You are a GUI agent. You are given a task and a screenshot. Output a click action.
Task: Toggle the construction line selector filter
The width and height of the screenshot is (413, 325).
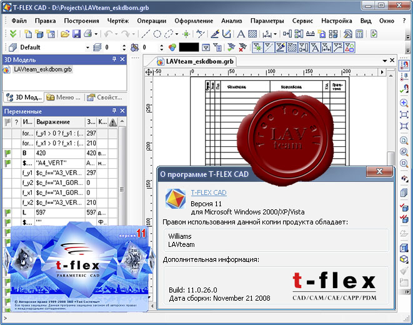click(x=269, y=47)
